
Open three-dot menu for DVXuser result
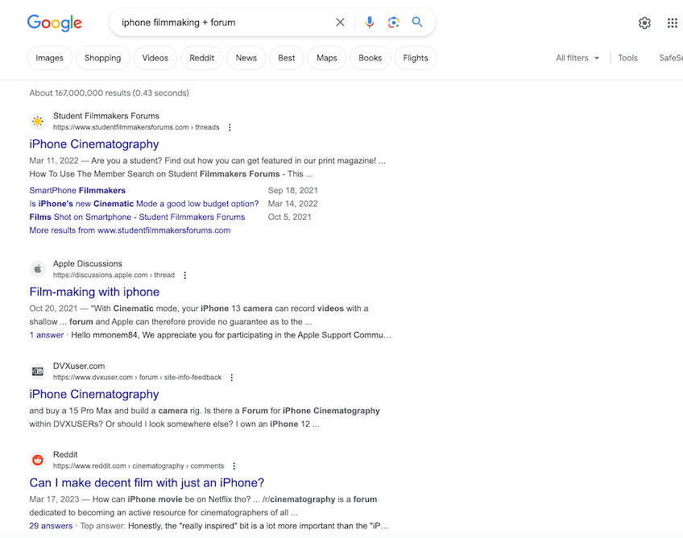[232, 377]
